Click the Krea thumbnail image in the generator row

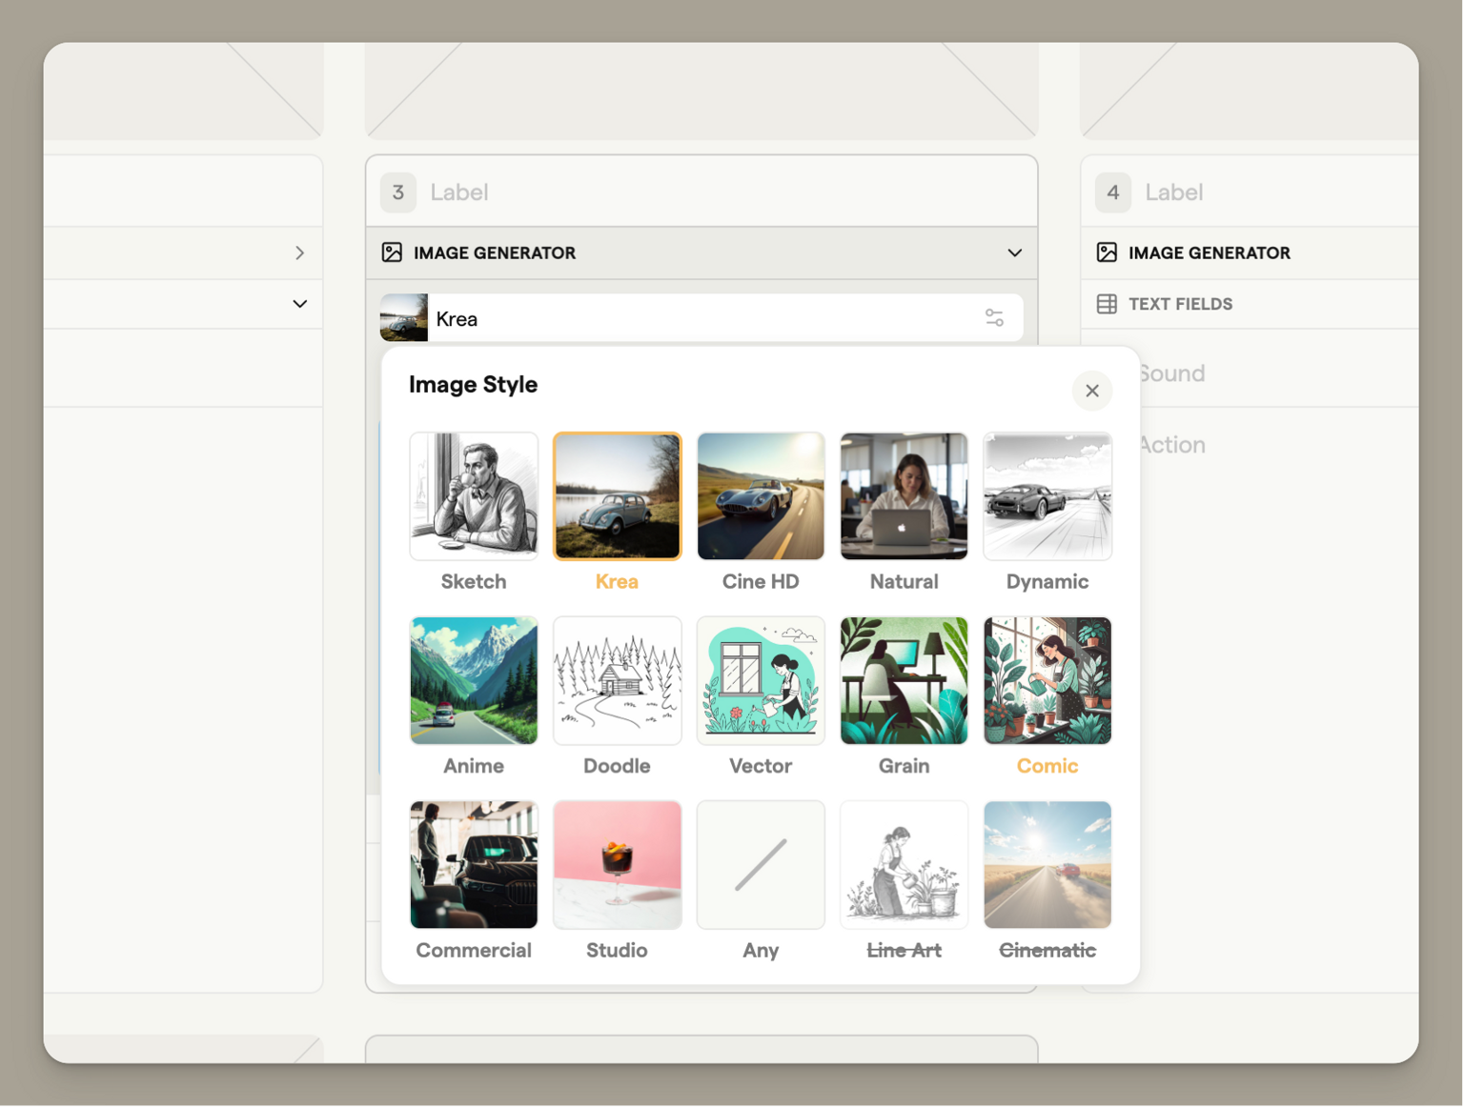point(403,317)
